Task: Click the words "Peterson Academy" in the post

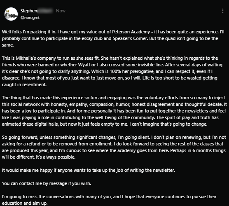Action: point(131,32)
